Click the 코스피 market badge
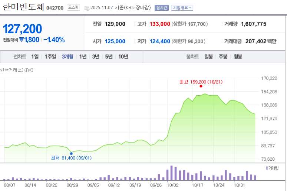This screenshot has width=287, height=191. click(x=73, y=7)
